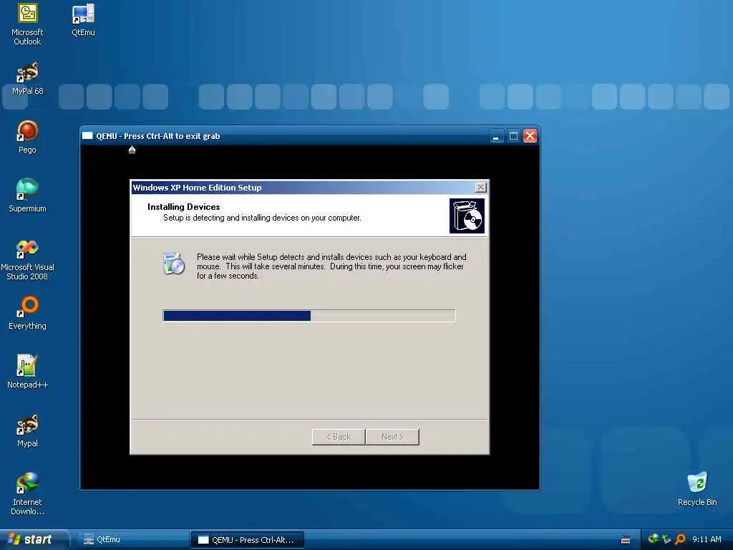Close the QEMU window
The width and height of the screenshot is (733, 550).
(x=530, y=136)
